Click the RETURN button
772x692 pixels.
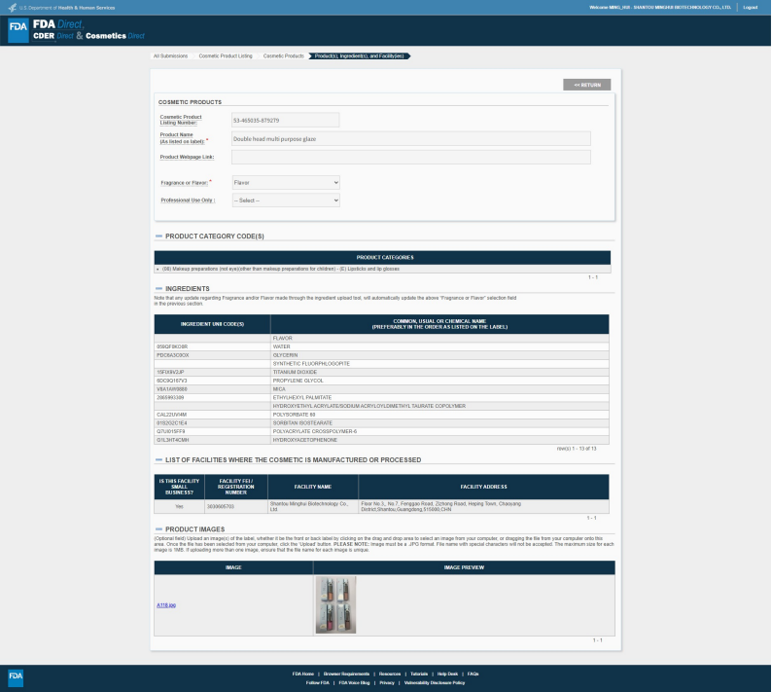[x=586, y=86]
